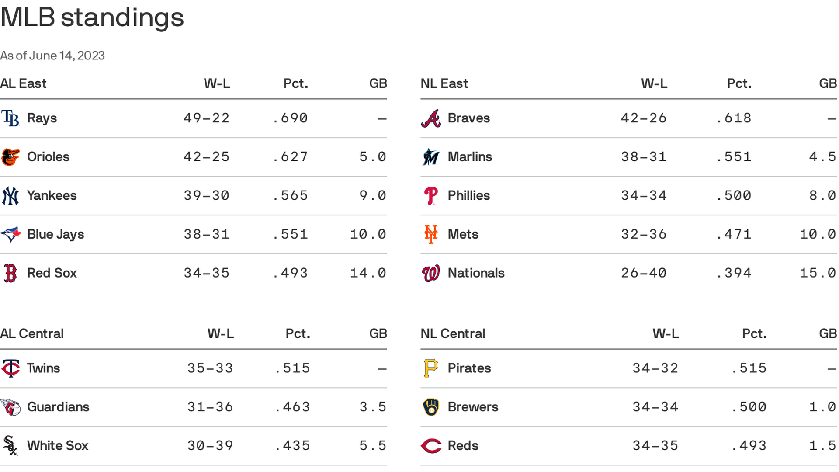Click the Tampa Bay Rays logo
Viewport: 839px width, 472px height.
(10, 118)
